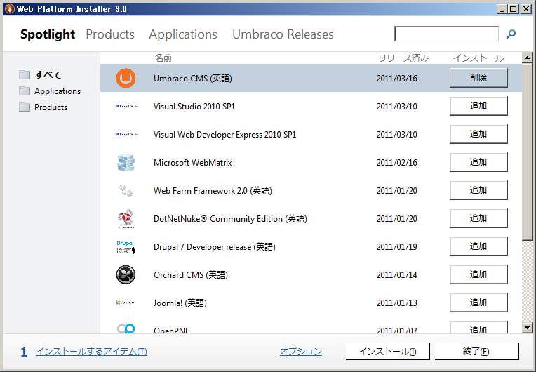Click the Applications folder icon in sidebar
This screenshot has width=536, height=372.
(x=25, y=91)
